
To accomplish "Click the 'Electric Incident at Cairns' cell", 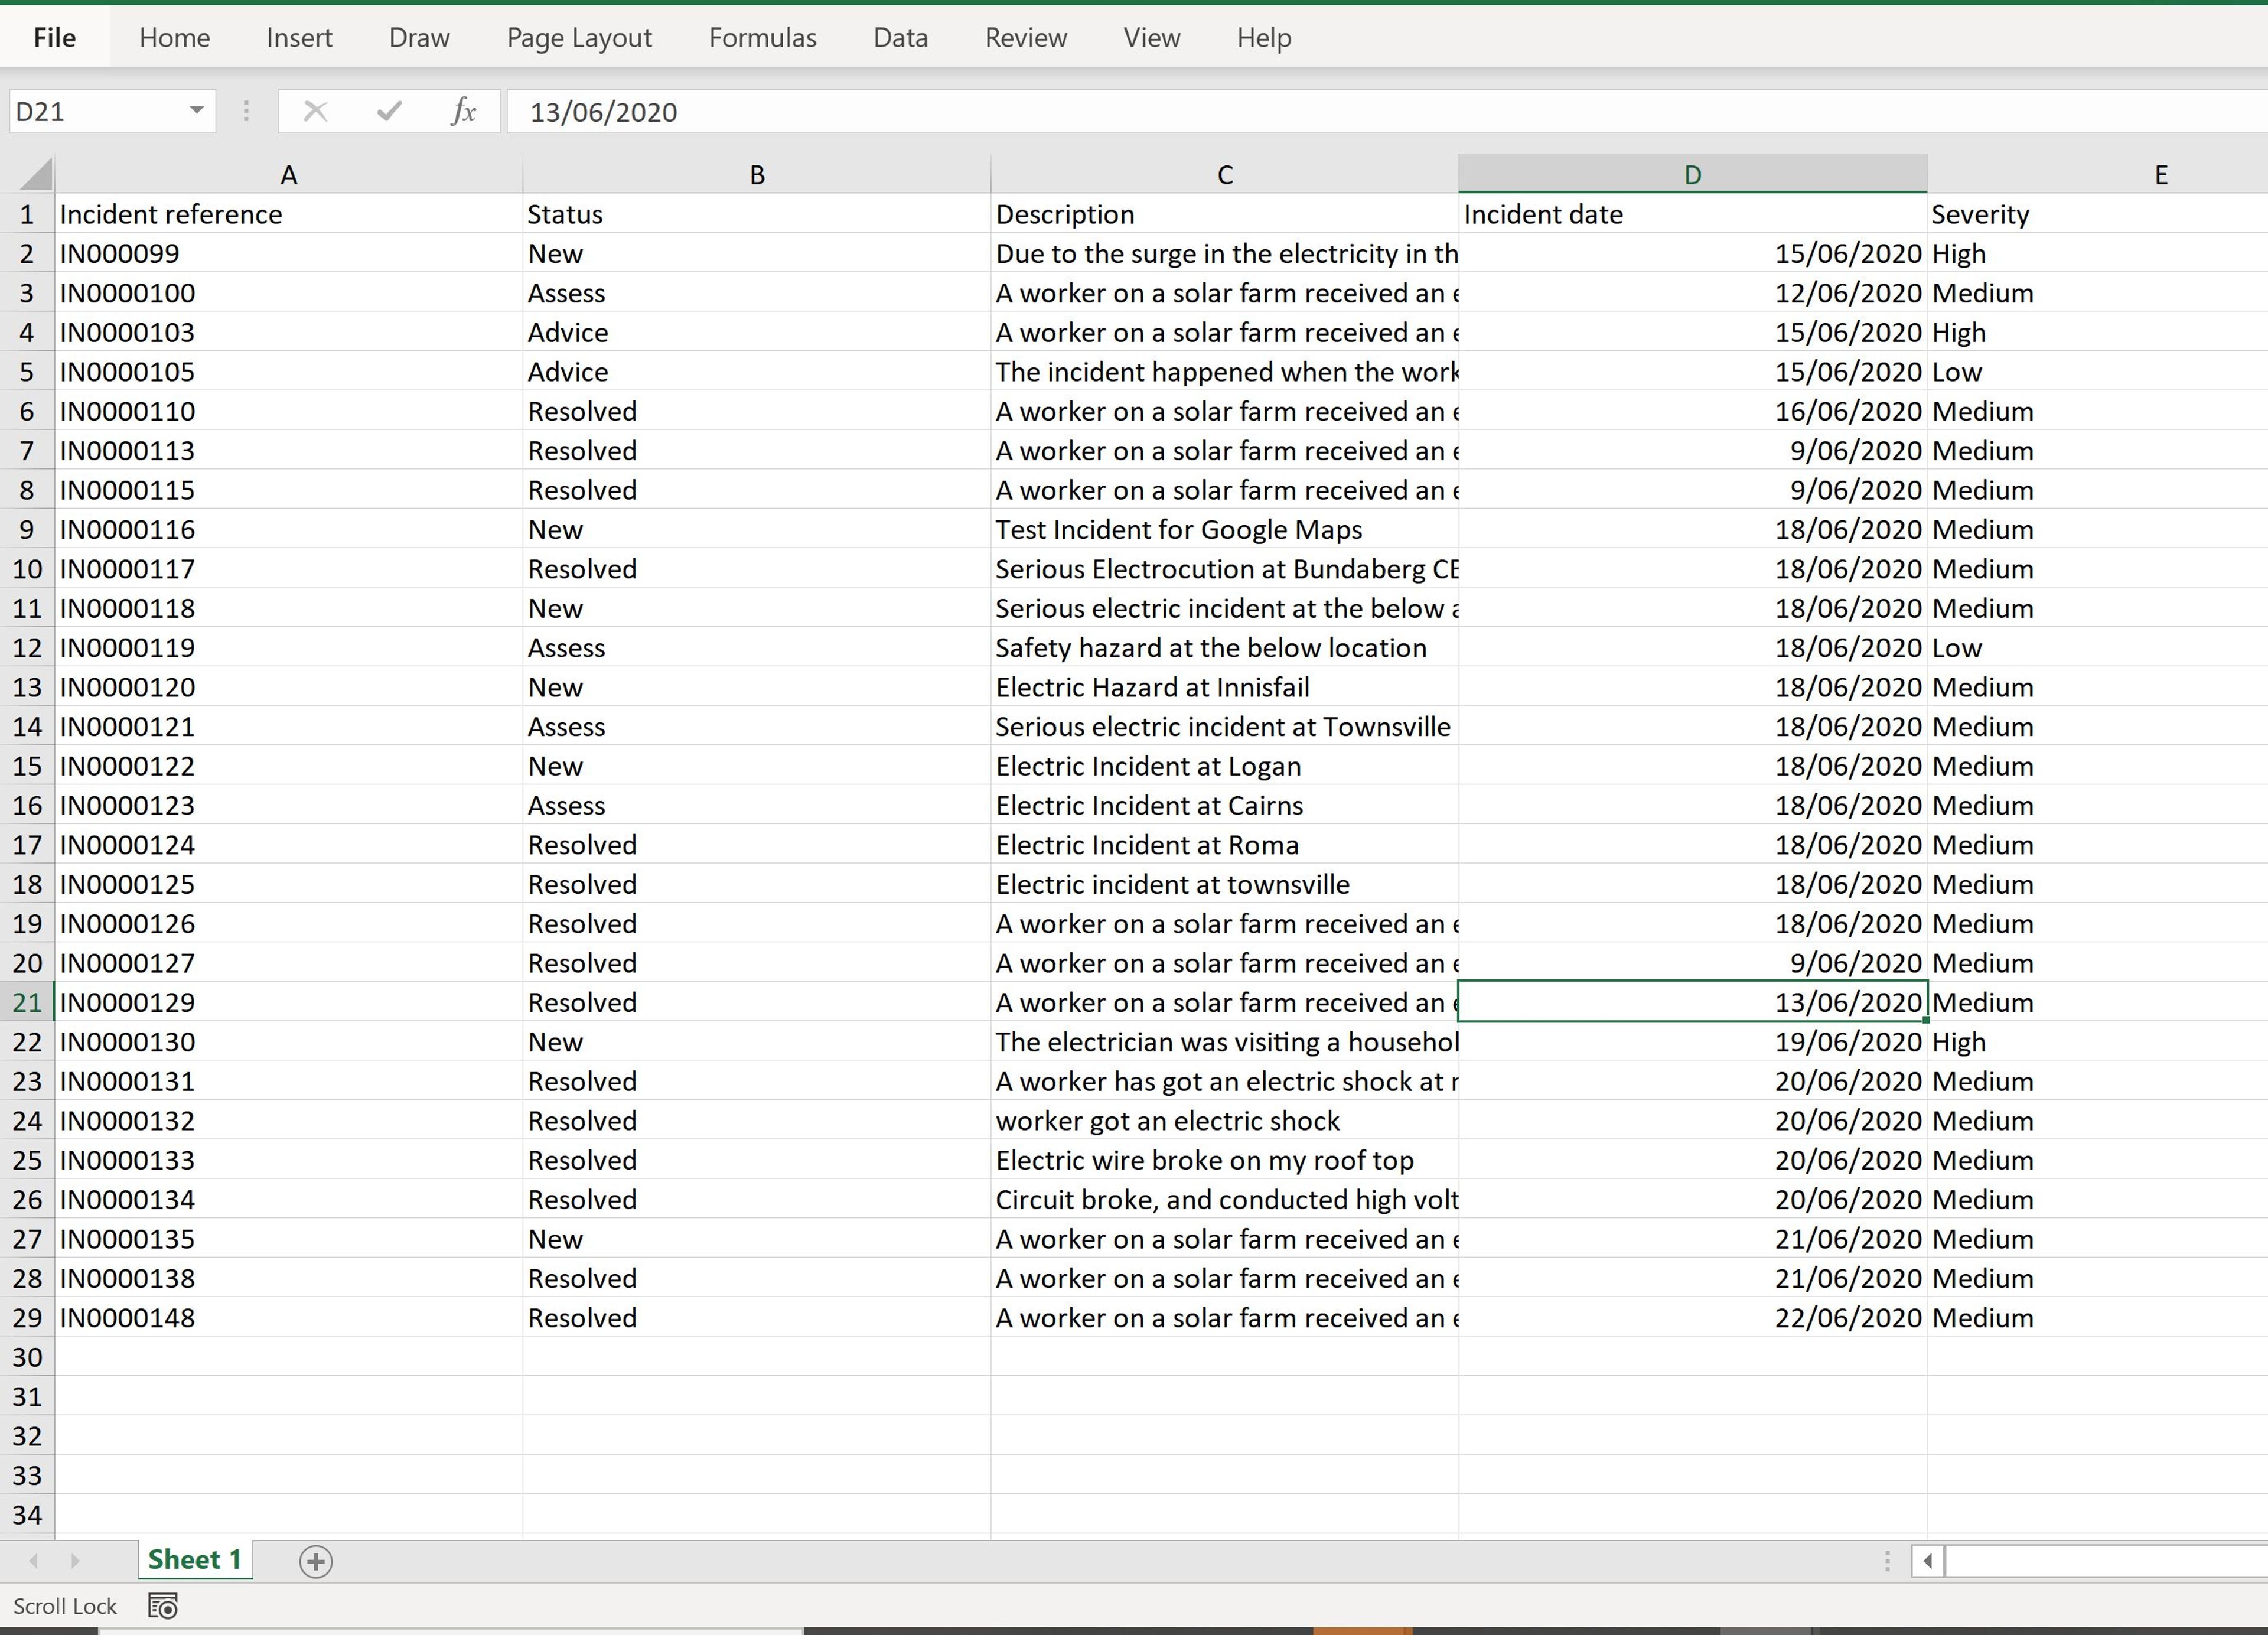I will tap(1225, 805).
